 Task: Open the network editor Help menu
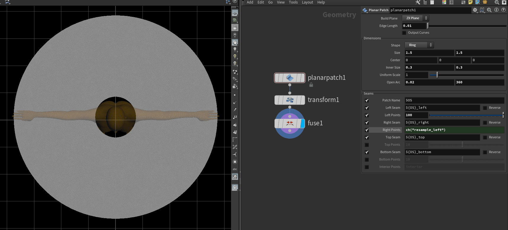point(321,2)
